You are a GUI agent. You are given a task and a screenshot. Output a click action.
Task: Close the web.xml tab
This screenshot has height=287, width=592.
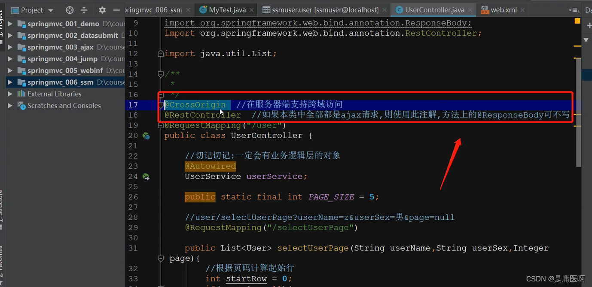click(522, 10)
